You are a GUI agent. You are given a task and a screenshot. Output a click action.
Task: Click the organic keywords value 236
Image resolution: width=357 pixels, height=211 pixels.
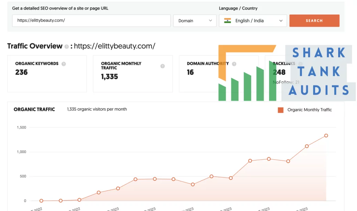click(21, 72)
